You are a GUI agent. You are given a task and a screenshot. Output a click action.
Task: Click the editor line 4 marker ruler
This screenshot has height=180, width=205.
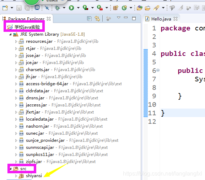coord(146,54)
